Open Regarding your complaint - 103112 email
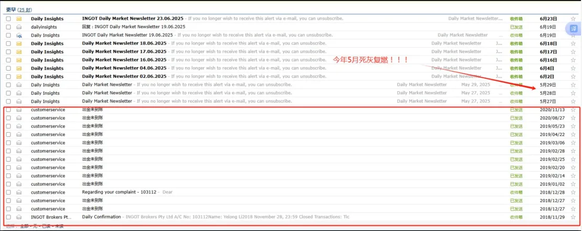This screenshot has height=231, width=582. (121, 192)
